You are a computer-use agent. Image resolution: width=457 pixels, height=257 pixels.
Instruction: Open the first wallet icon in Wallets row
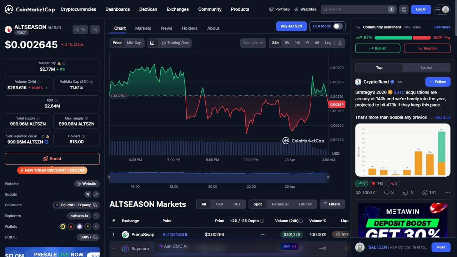(63, 226)
